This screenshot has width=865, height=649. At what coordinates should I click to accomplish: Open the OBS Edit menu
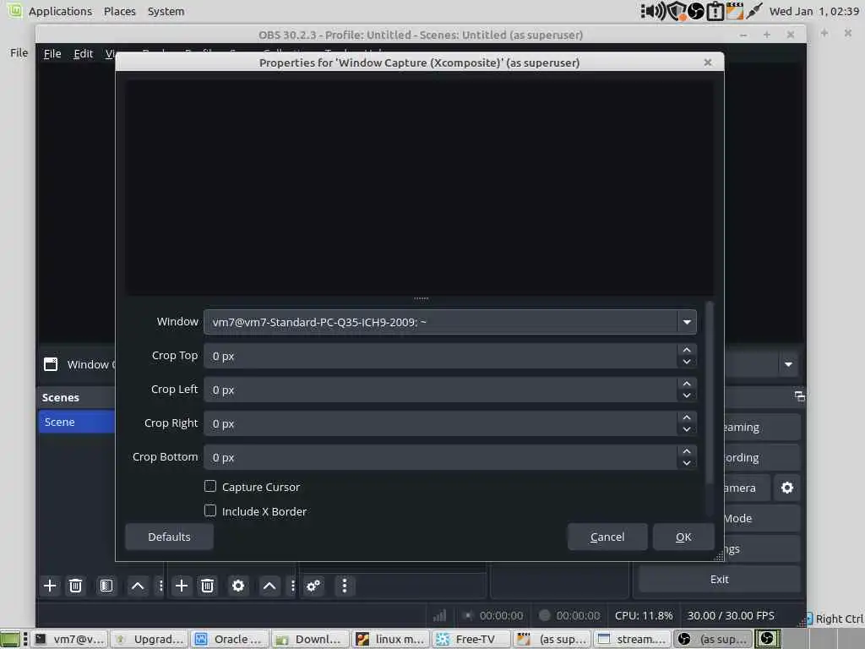pos(84,53)
